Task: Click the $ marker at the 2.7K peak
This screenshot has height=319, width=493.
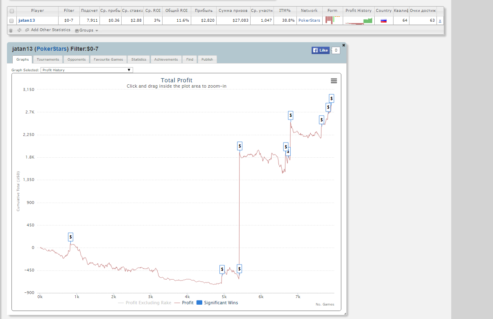Action: point(291,115)
